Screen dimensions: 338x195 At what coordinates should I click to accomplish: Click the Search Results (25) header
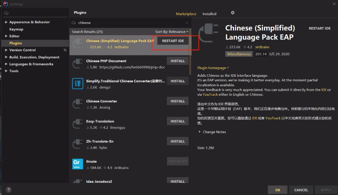tap(87, 32)
